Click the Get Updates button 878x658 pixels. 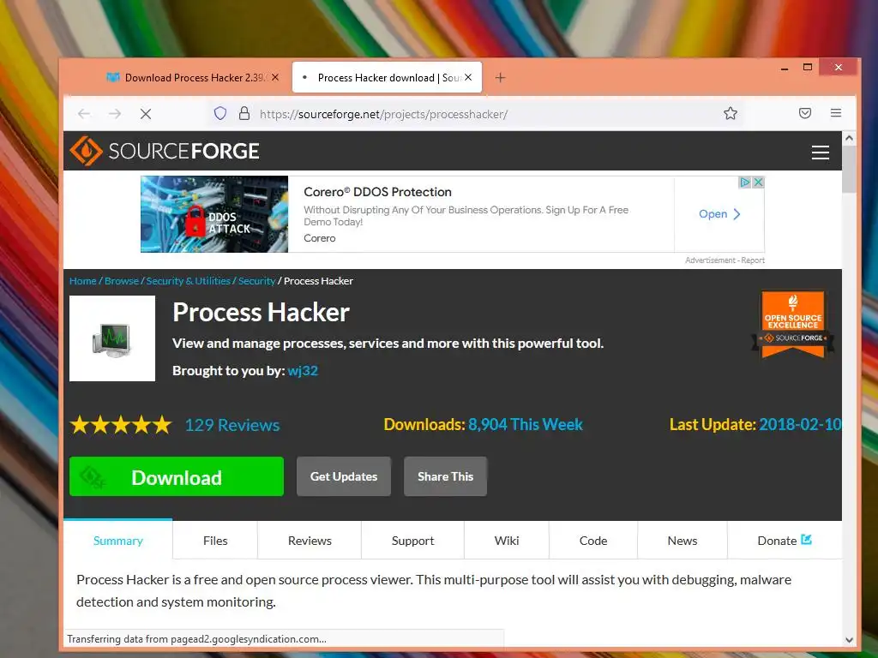point(344,476)
